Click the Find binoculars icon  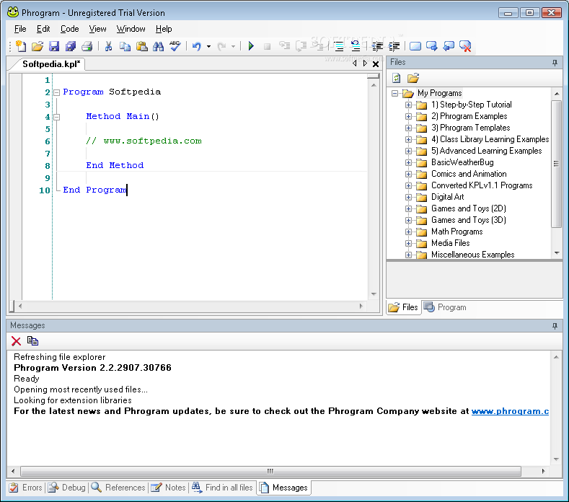[x=158, y=46]
